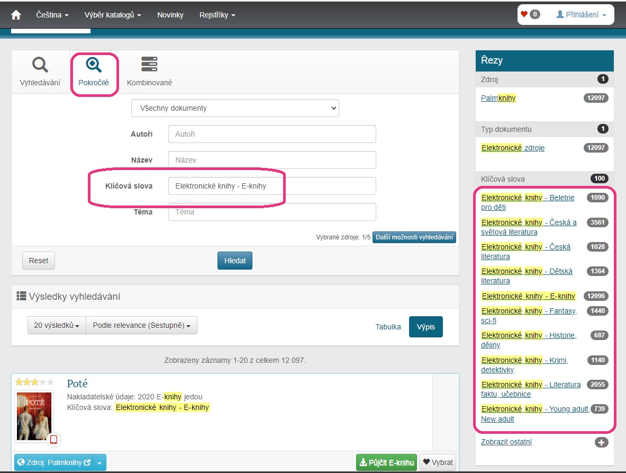Image resolution: width=626 pixels, height=473 pixels.
Task: Click the Klíčová slova facet header
Action: click(x=545, y=179)
